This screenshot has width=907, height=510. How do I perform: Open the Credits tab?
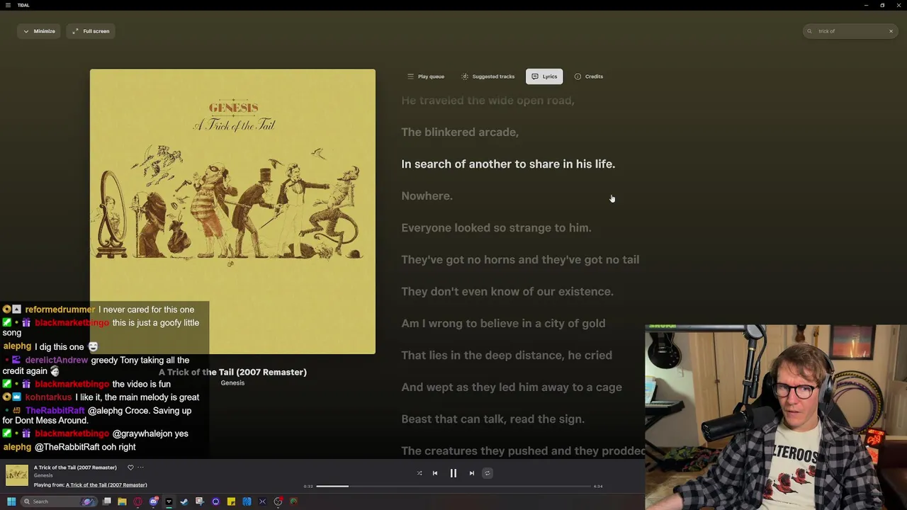(x=589, y=76)
